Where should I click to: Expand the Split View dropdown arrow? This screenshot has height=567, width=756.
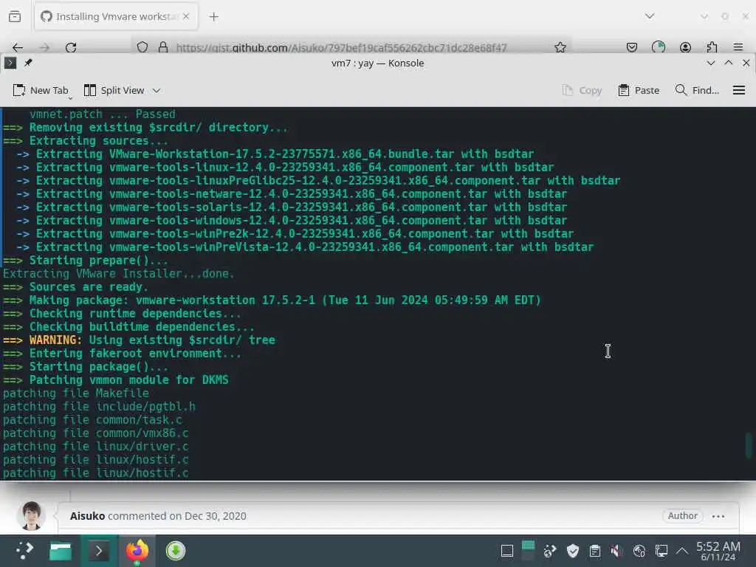coord(157,90)
